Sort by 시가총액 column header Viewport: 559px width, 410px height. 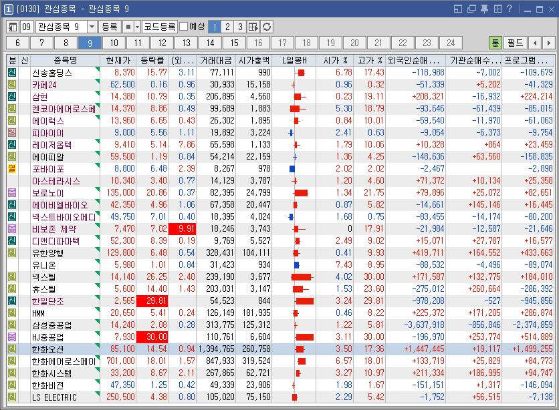coord(254,60)
